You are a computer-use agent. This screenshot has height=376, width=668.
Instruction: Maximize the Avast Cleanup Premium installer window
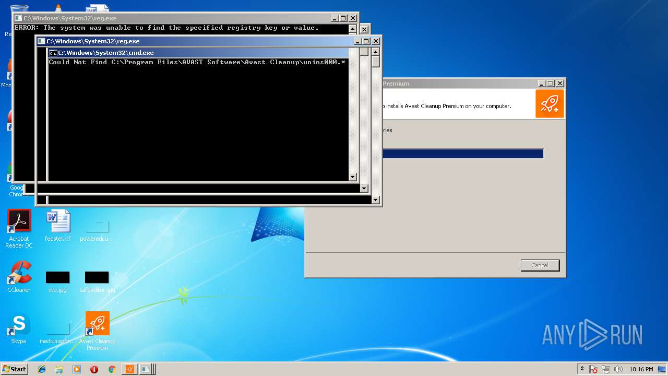pyautogui.click(x=551, y=84)
